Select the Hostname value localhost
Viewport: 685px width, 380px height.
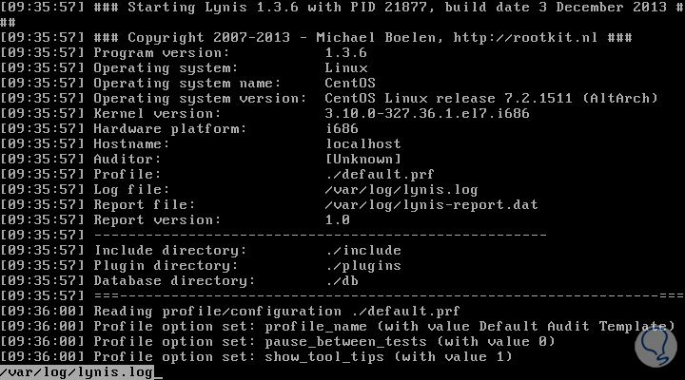[359, 144]
